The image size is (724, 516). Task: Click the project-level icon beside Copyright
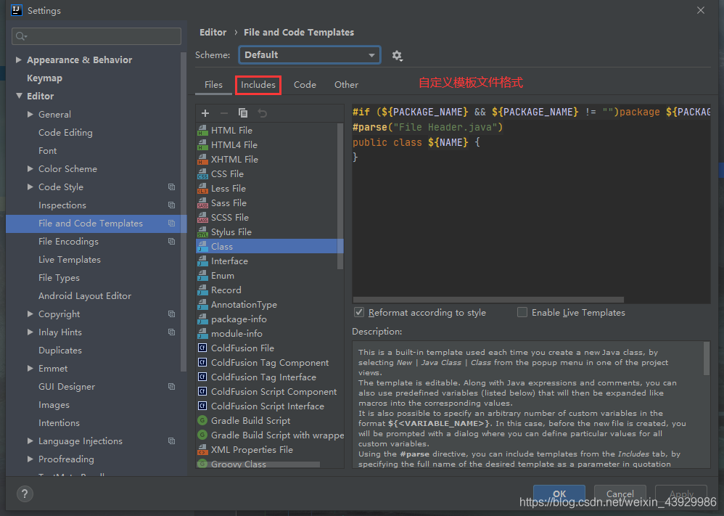pyautogui.click(x=171, y=314)
